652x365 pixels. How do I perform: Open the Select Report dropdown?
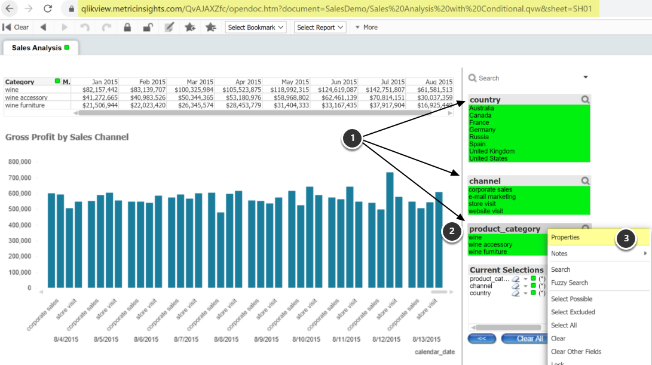click(x=320, y=27)
